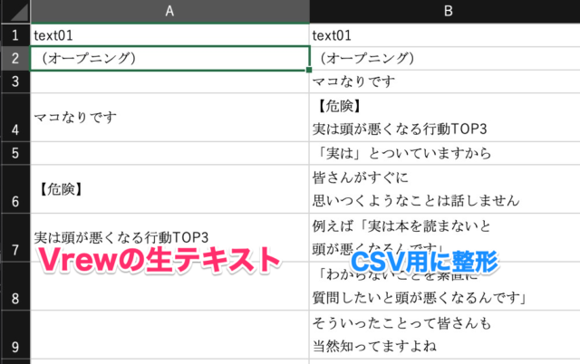Screen dimensions: 580x364
Task: Select column B header
Action: (x=444, y=11)
